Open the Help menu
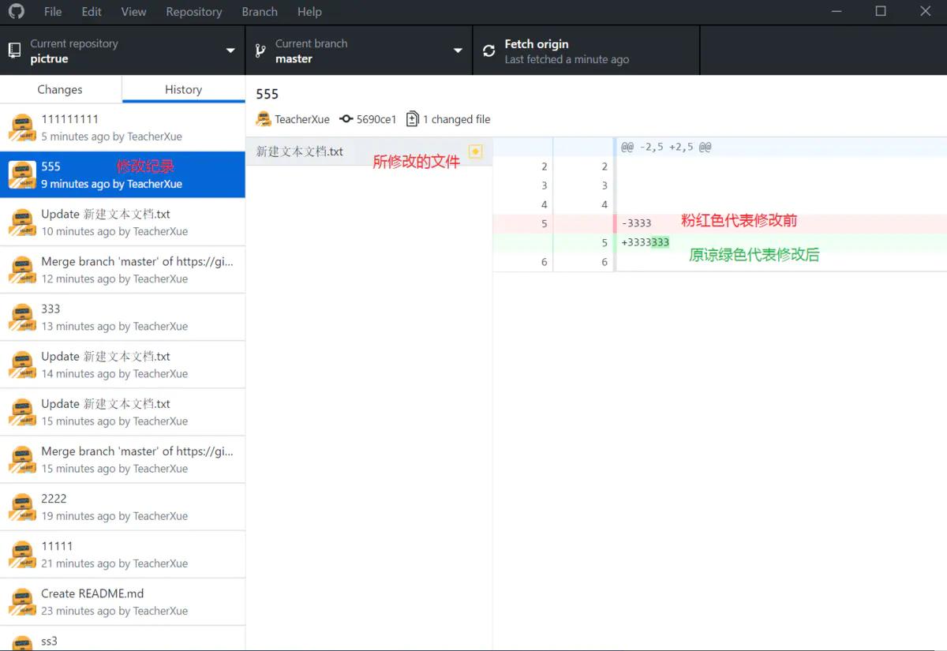 pyautogui.click(x=309, y=12)
